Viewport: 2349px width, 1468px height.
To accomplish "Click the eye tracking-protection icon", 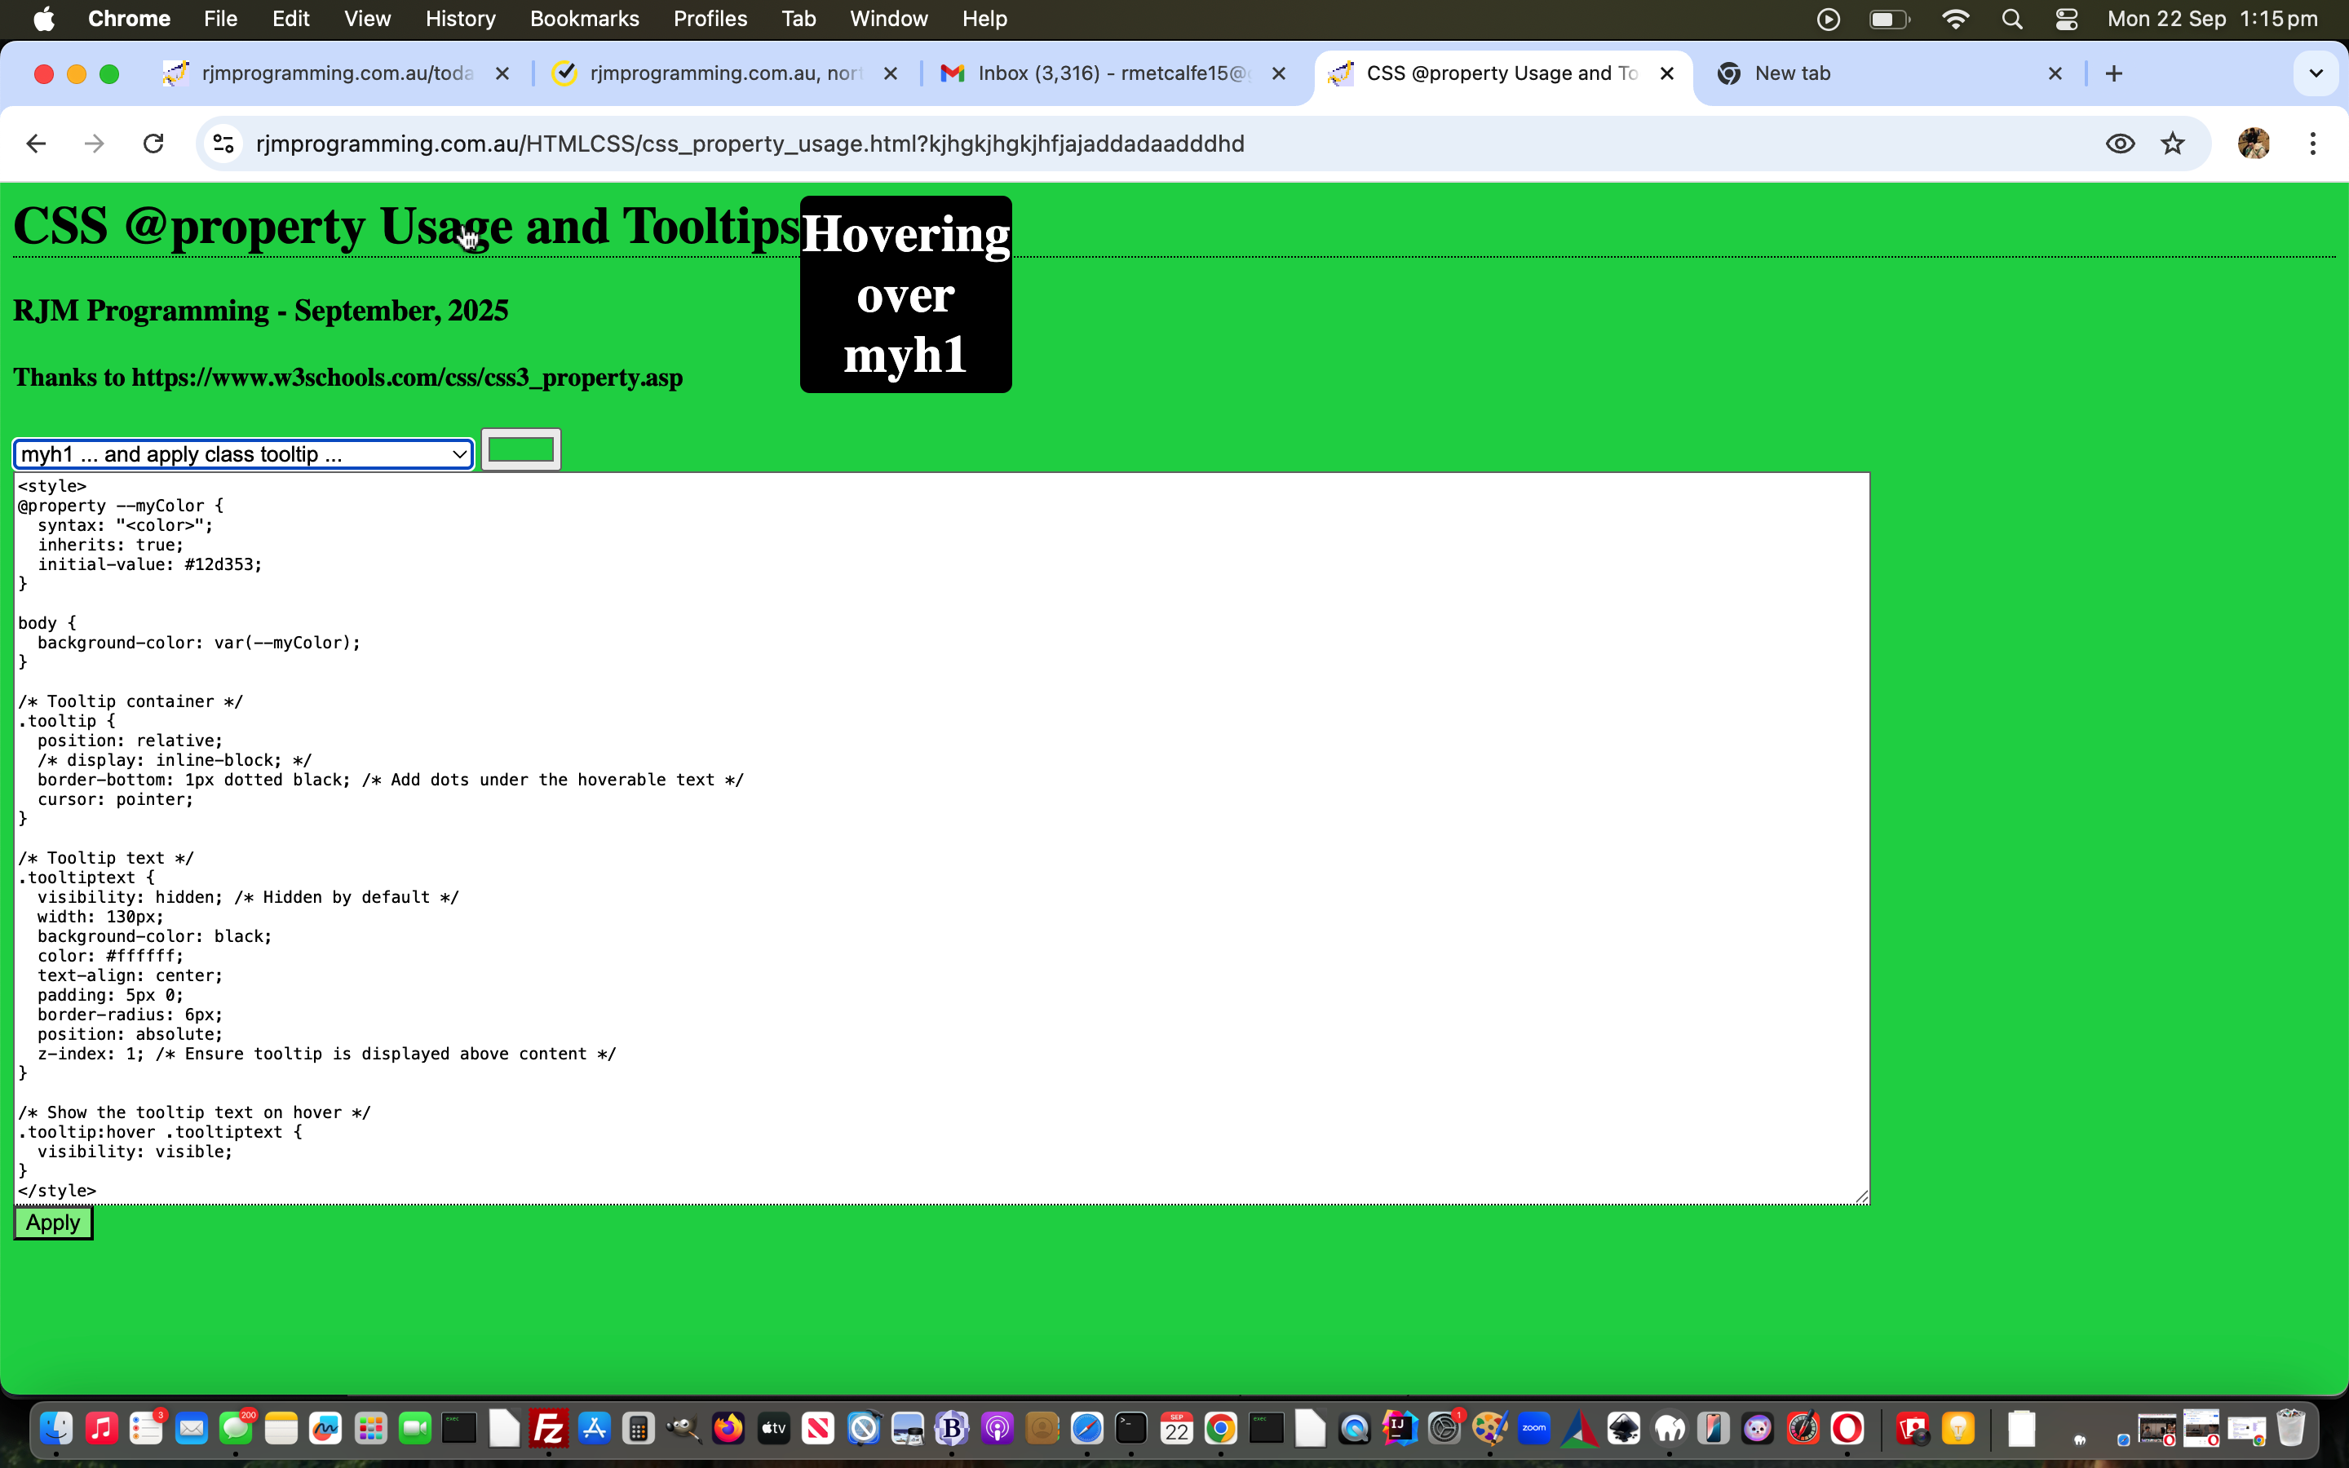I will pos(2120,144).
